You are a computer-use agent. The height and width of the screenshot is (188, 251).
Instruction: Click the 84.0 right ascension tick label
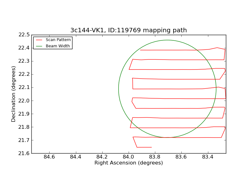click(x=128, y=157)
